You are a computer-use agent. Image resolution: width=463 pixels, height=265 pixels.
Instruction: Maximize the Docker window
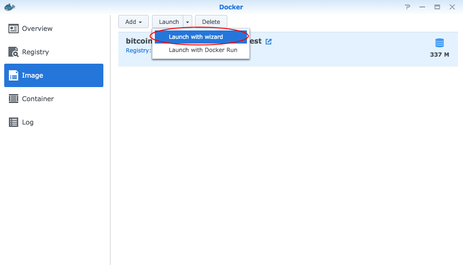[437, 7]
